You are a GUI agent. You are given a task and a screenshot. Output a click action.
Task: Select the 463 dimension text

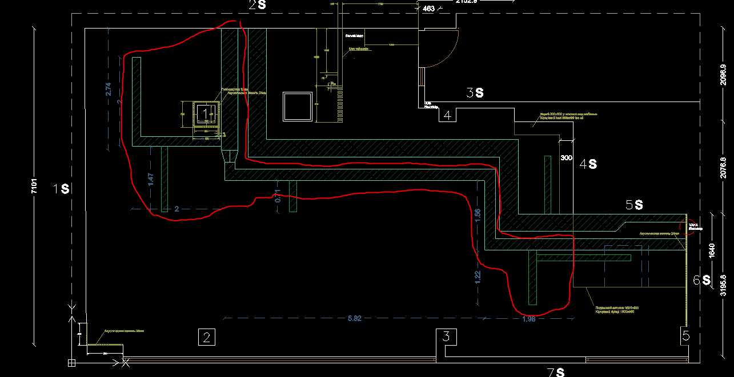(x=428, y=9)
